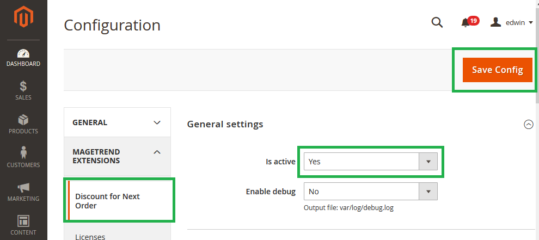The height and width of the screenshot is (240, 539).
Task: Open the Enable debug dropdown
Action: click(371, 191)
